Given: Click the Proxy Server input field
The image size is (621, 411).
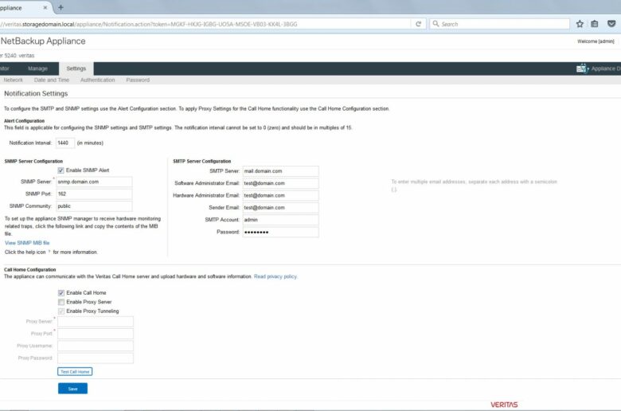Looking at the screenshot, I should click(x=96, y=322).
